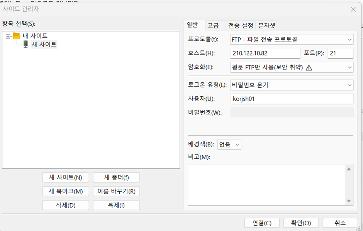Click the 새 사이트 server icon
The width and height of the screenshot is (363, 231).
(x=25, y=44)
